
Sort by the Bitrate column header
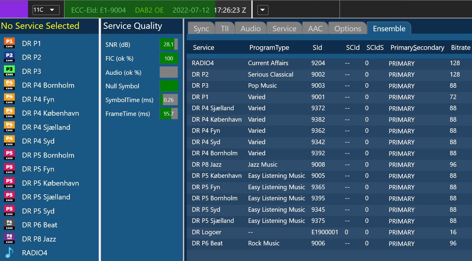[460, 47]
